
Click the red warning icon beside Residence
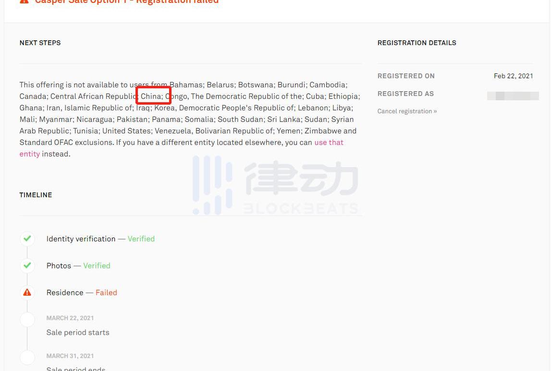coord(27,292)
